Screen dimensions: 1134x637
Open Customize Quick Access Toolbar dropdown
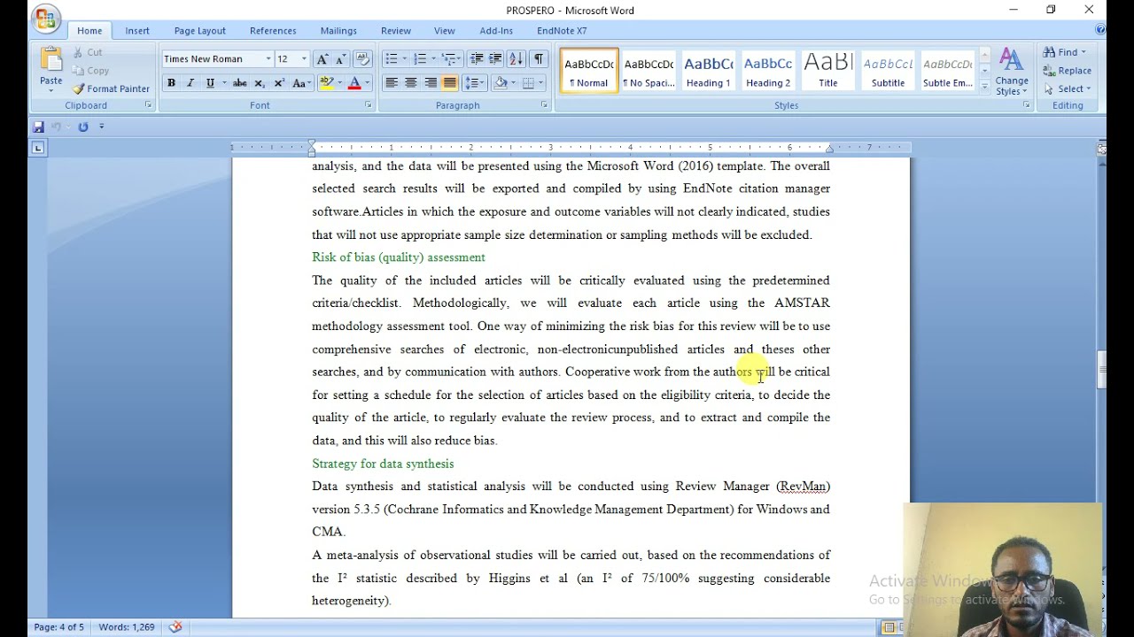(x=102, y=127)
